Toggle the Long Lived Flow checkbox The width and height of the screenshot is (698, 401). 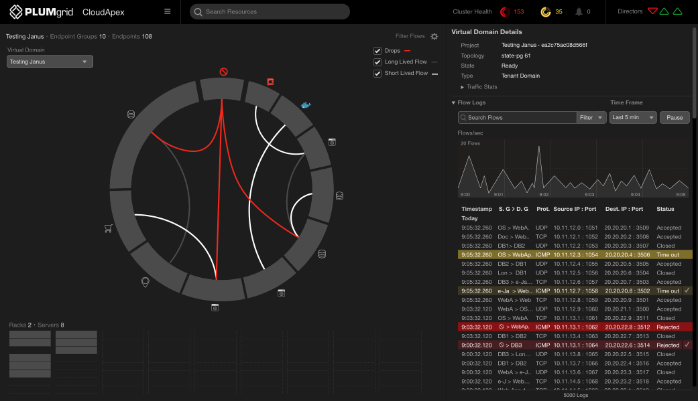[x=377, y=62]
